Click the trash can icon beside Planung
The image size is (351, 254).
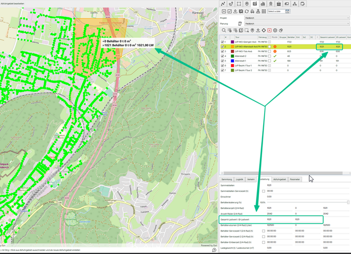tap(240, 24)
